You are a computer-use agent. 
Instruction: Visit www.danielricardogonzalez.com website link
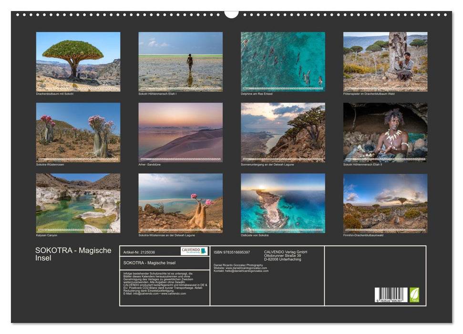coord(246,268)
